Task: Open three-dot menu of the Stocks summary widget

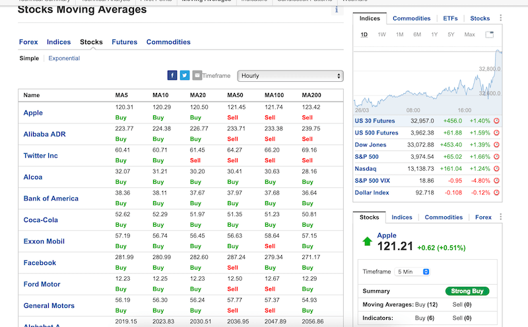Action: click(x=500, y=218)
